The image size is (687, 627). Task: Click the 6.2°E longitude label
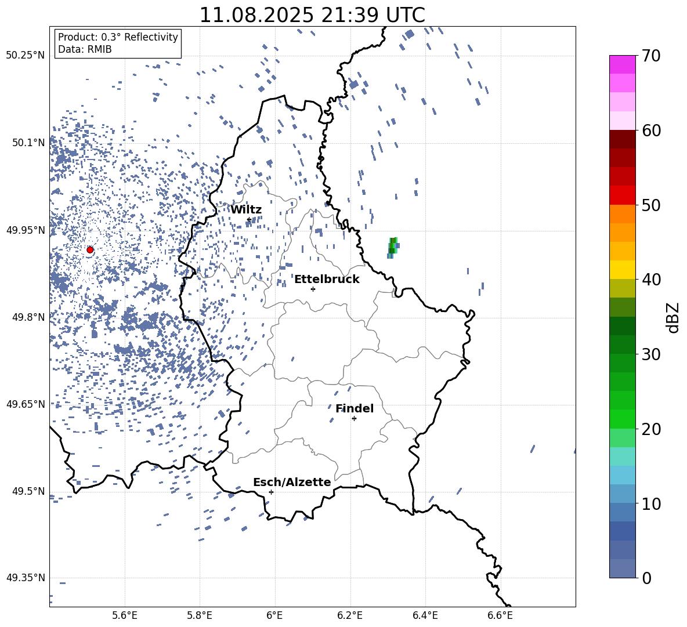(x=350, y=615)
